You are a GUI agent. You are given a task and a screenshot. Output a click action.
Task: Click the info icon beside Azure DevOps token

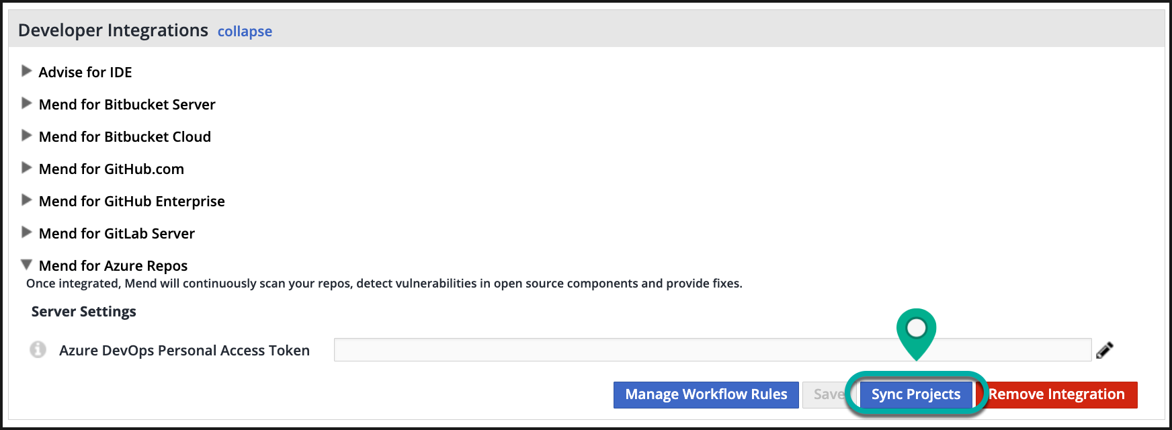38,350
